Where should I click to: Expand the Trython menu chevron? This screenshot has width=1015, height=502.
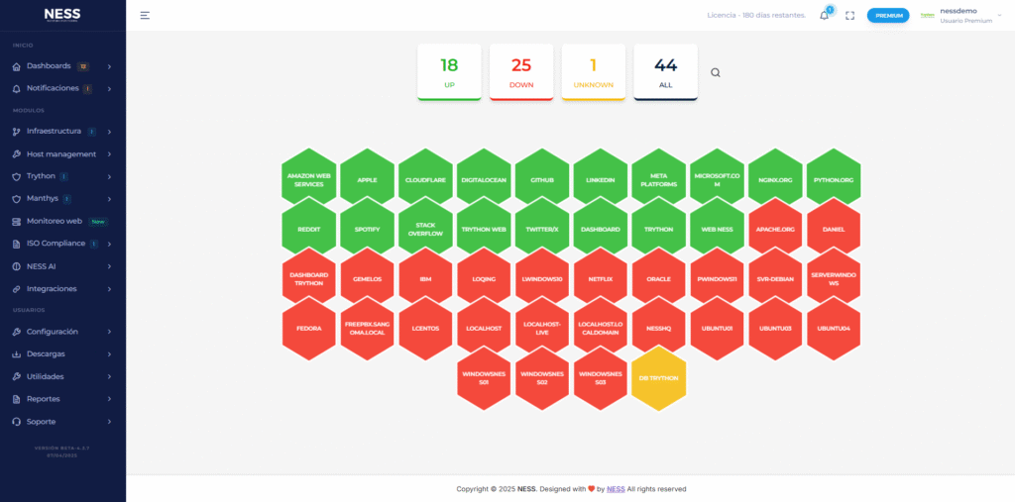pos(109,176)
